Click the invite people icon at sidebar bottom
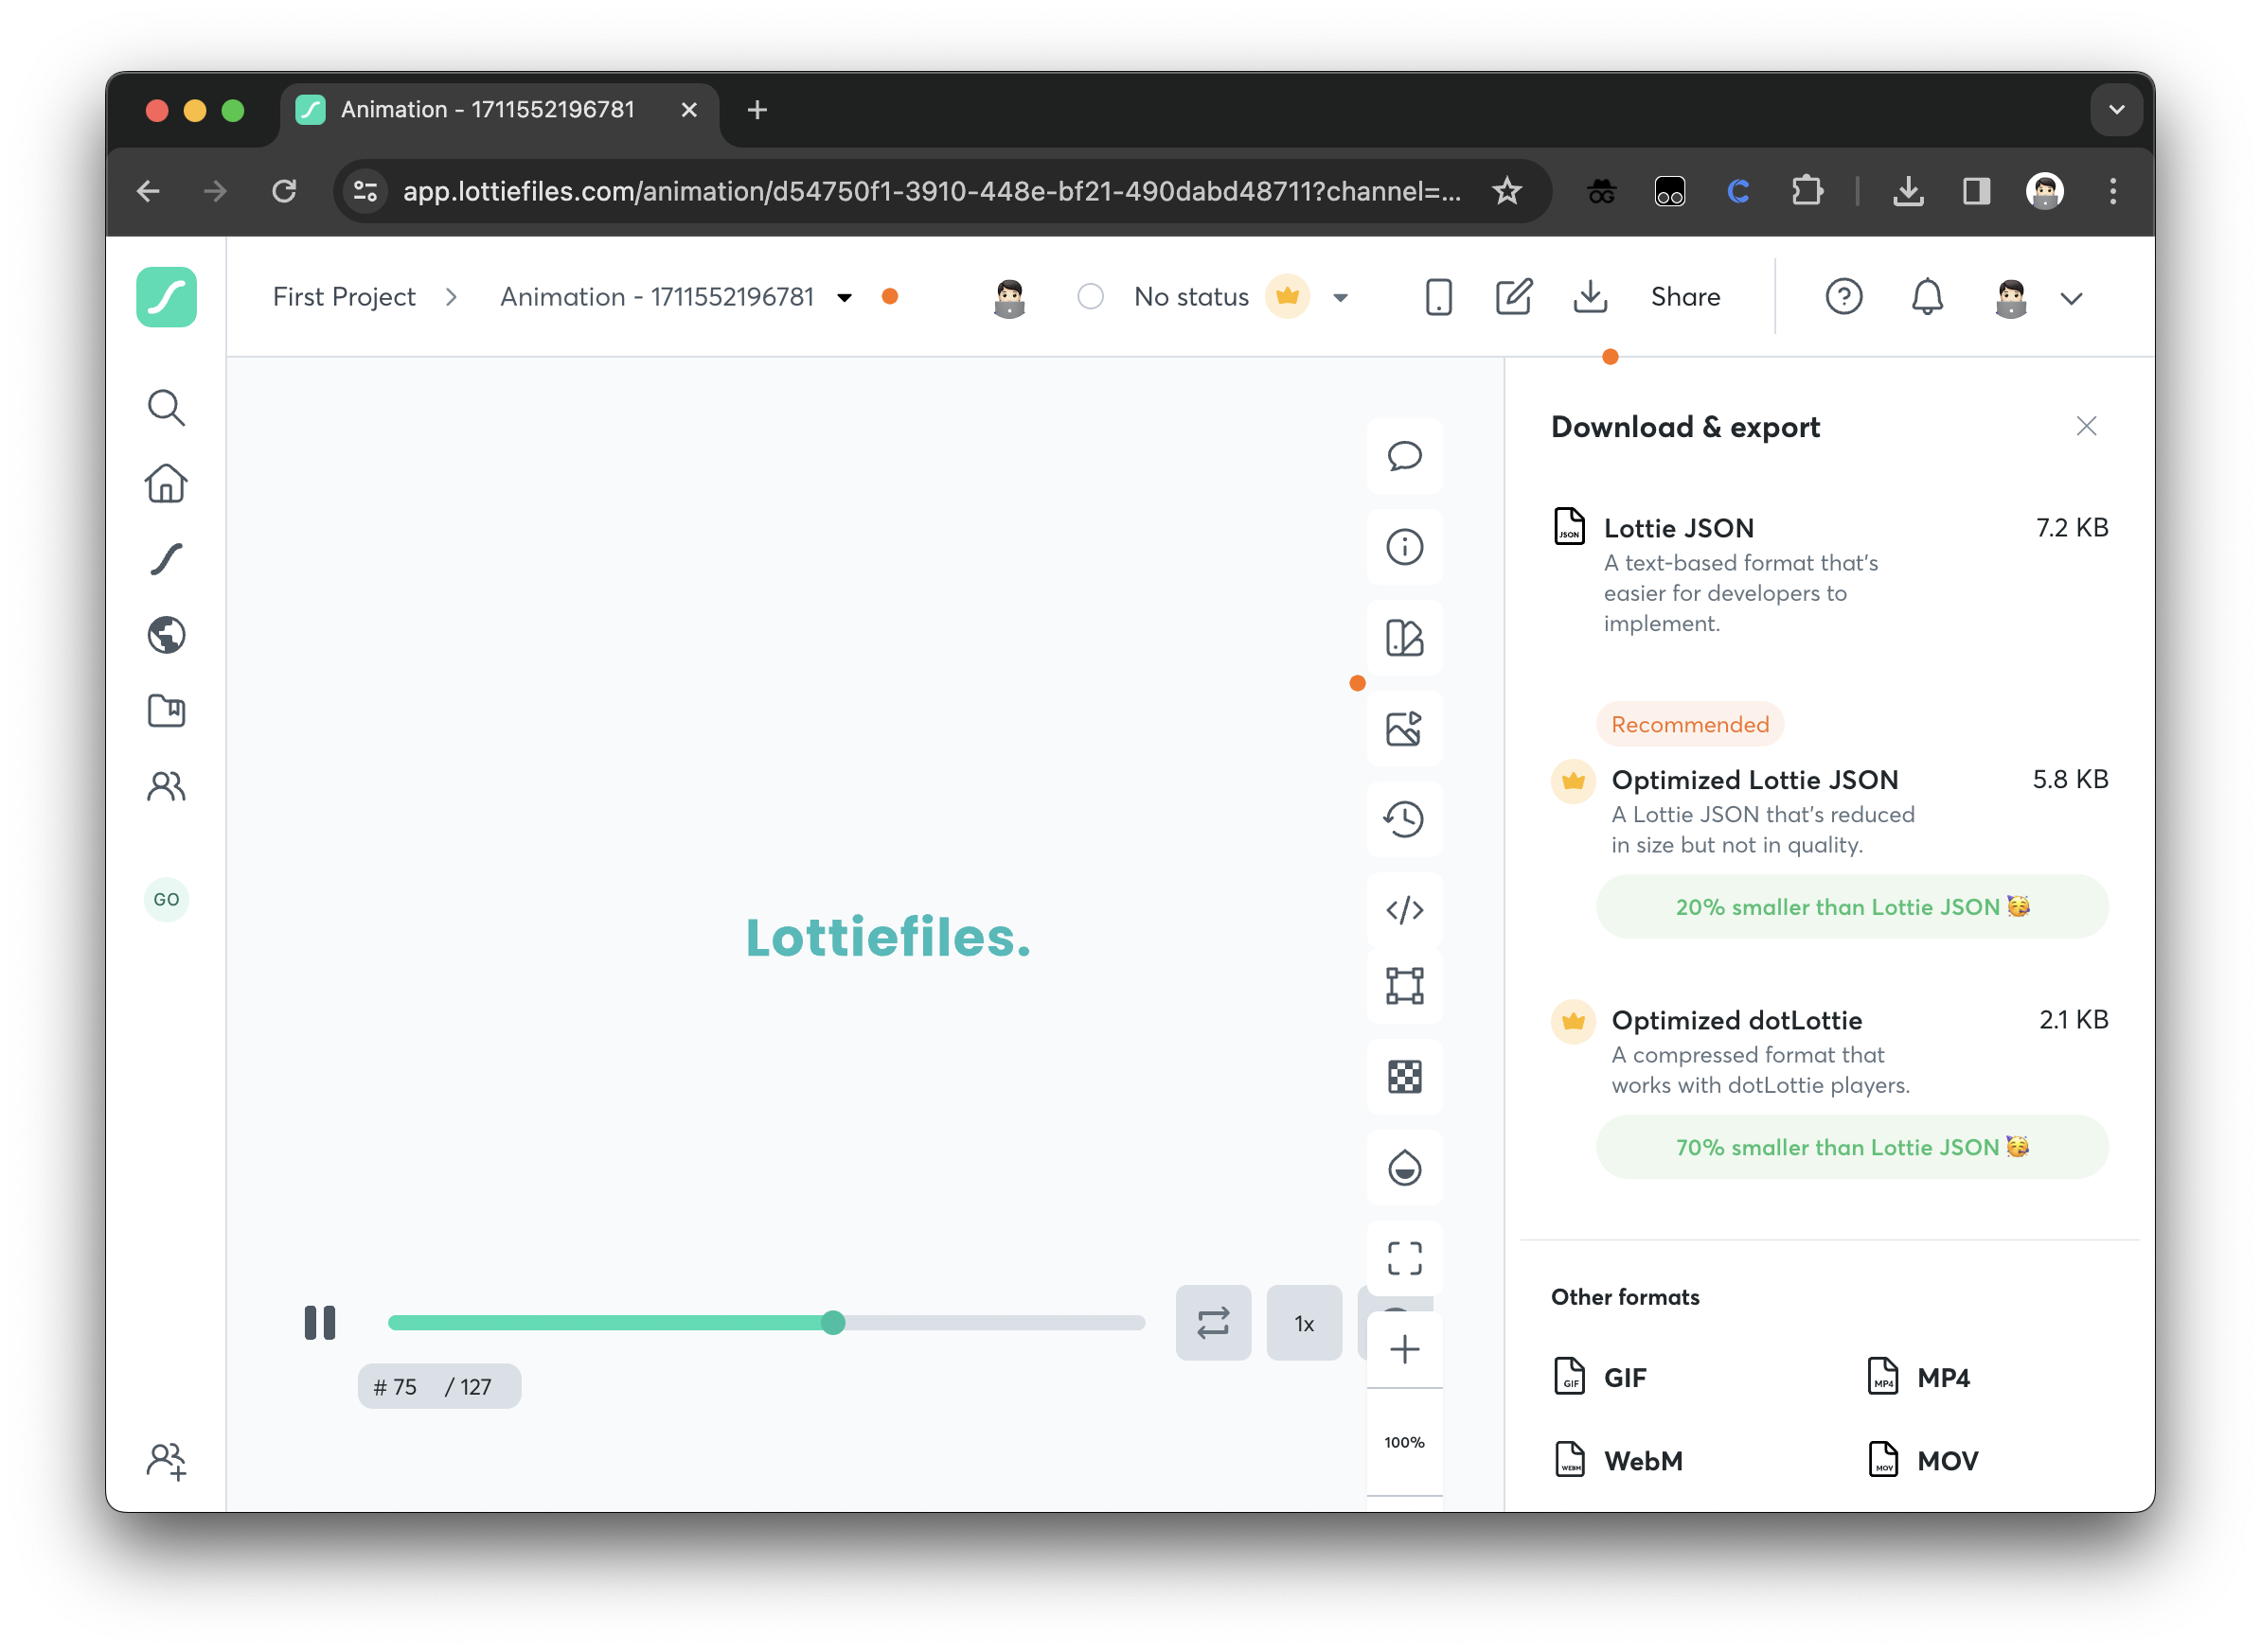Image resolution: width=2261 pixels, height=1652 pixels. [x=166, y=1462]
